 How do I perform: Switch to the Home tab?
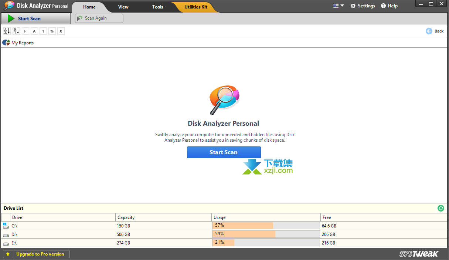click(89, 7)
